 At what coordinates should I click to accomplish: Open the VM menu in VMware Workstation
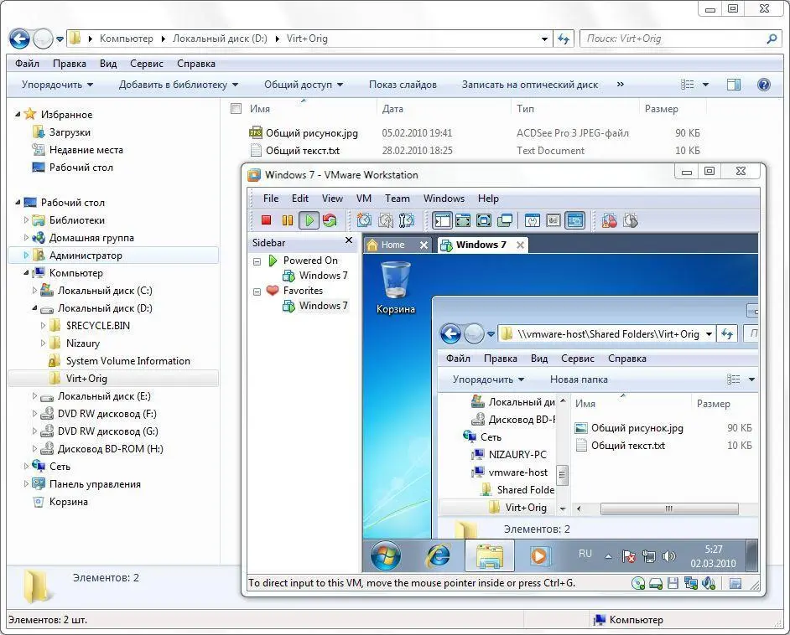(364, 199)
